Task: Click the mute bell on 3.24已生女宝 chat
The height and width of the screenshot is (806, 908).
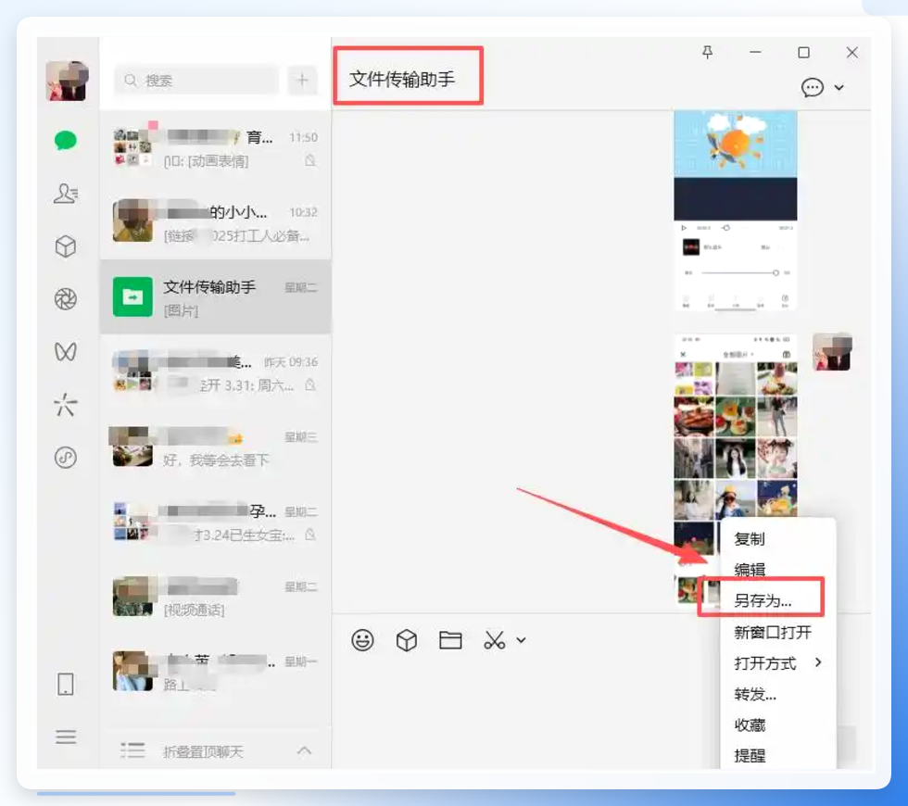Action: pyautogui.click(x=310, y=535)
